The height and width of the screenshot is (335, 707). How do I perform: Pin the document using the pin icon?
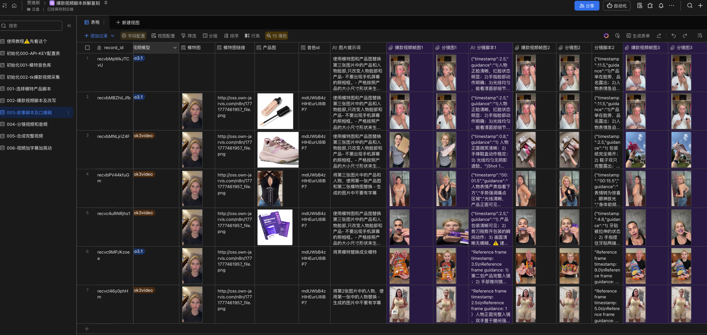[x=106, y=3]
